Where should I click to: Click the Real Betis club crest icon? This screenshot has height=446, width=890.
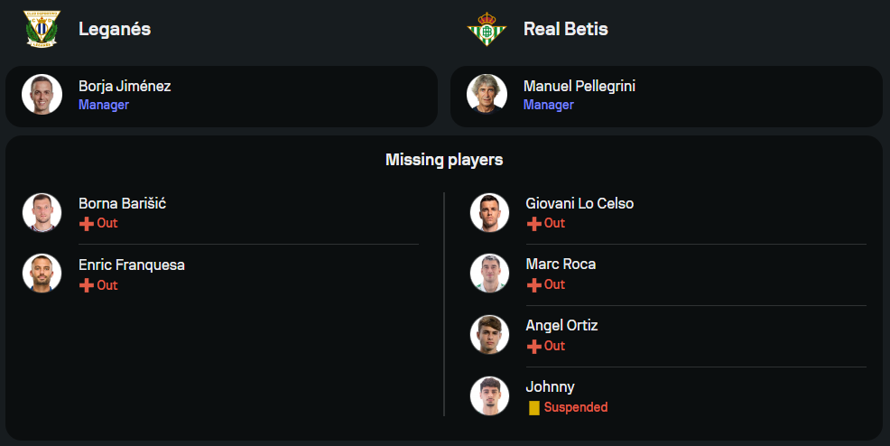(487, 29)
